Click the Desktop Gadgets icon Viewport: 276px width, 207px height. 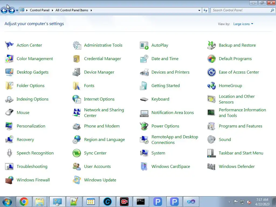pos(9,72)
